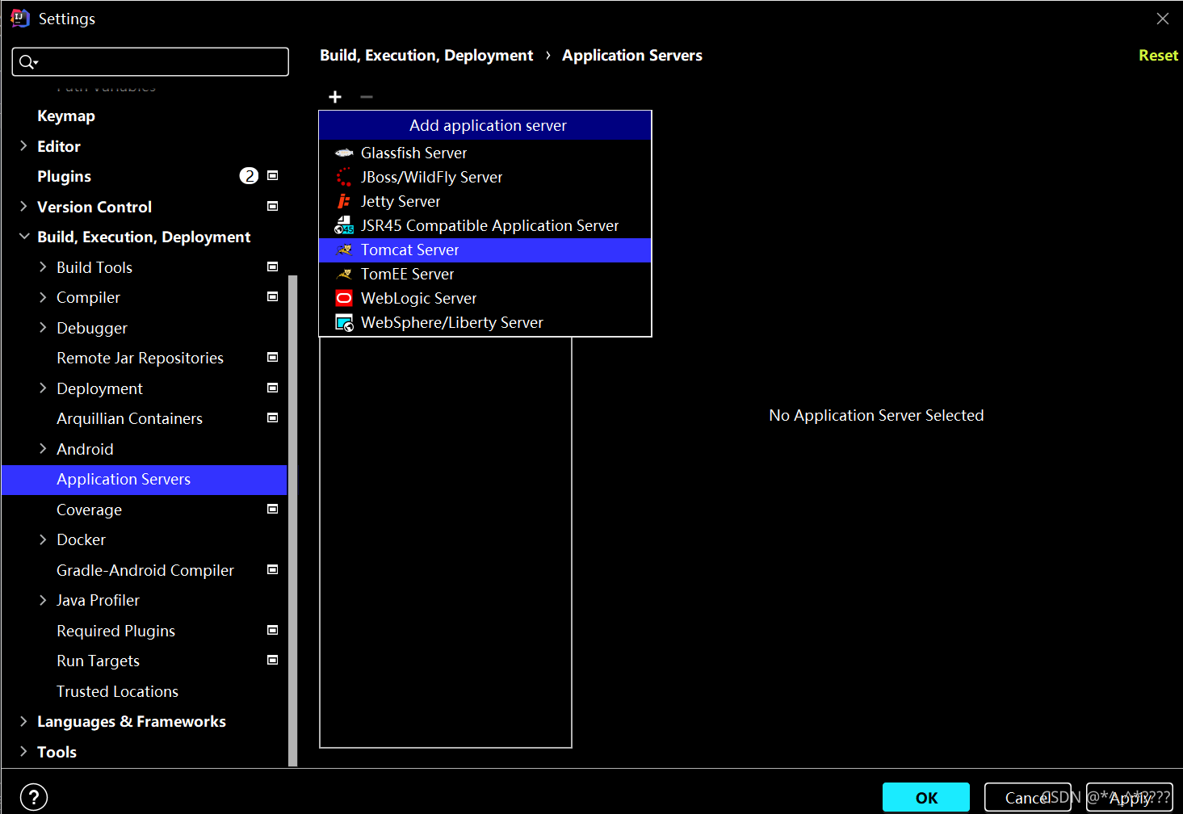
Task: Click project-level icon beside Gradle-Android Compiler
Action: coord(273,569)
